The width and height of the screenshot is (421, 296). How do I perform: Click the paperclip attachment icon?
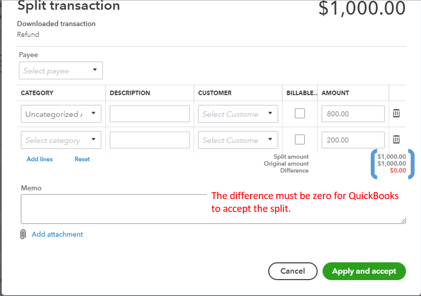[x=23, y=235]
